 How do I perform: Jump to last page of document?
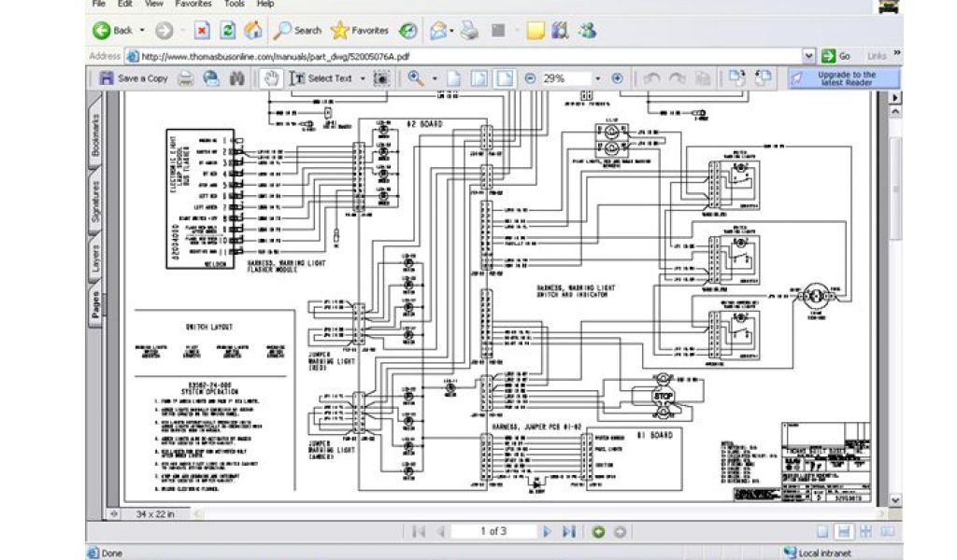[x=568, y=532]
